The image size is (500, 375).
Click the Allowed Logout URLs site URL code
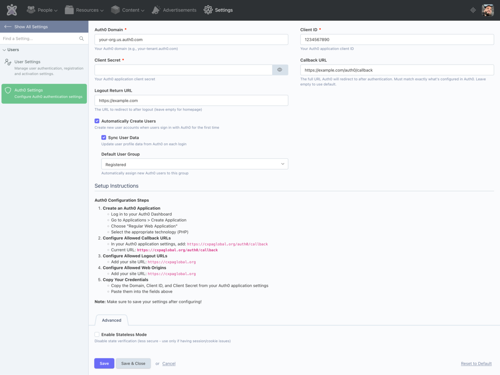(172, 262)
